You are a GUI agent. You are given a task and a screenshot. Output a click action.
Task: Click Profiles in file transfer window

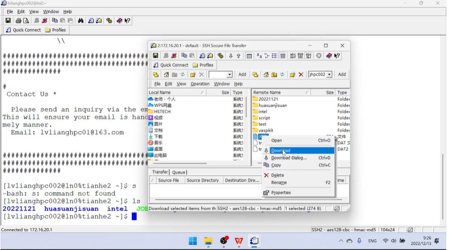[x=203, y=65]
